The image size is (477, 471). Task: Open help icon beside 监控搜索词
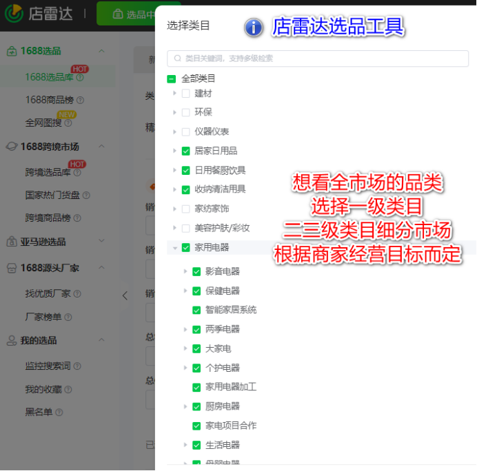(x=77, y=366)
